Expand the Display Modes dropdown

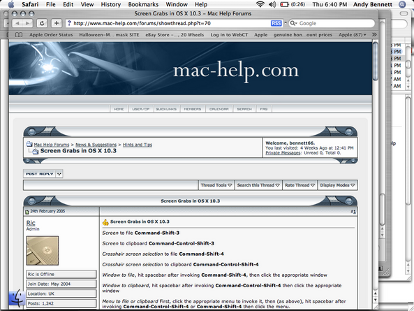(x=337, y=185)
